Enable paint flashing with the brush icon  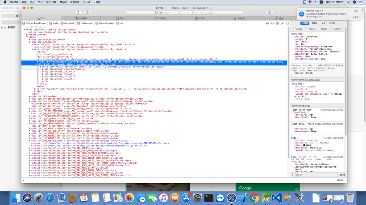tap(283, 23)
